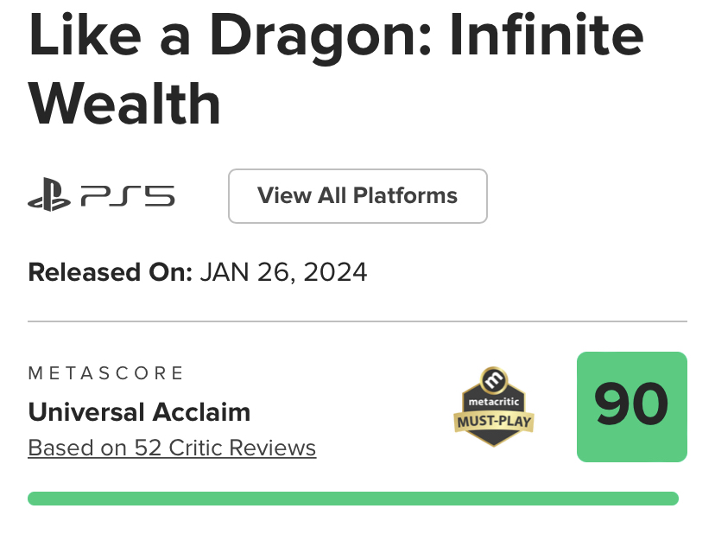This screenshot has height=534, width=715.
Task: Click the PS5 wordmark logo
Action: pyautogui.click(x=128, y=197)
